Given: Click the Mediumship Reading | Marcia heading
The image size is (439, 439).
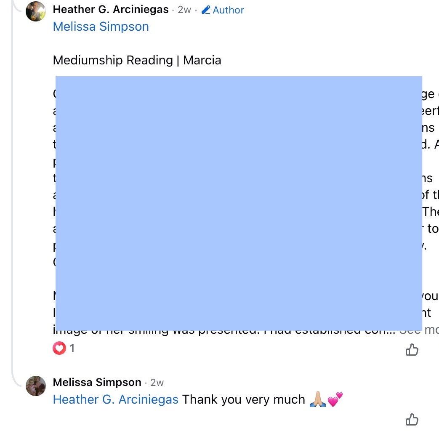Looking at the screenshot, I should (137, 60).
